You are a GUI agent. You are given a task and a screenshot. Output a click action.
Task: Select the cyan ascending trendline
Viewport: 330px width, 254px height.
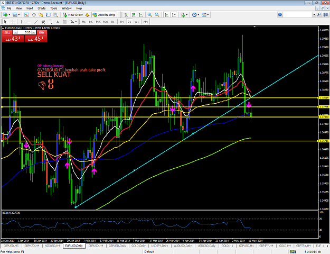(197, 131)
